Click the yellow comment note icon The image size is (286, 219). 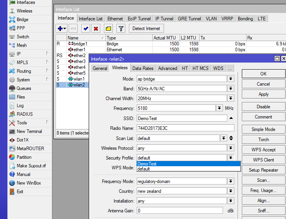click(109, 29)
